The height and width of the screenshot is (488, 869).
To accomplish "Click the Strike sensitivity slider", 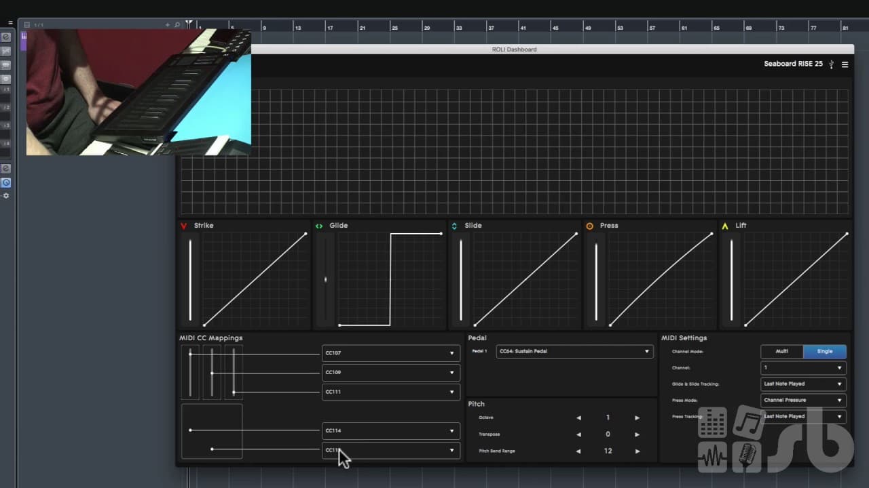I will click(x=190, y=280).
